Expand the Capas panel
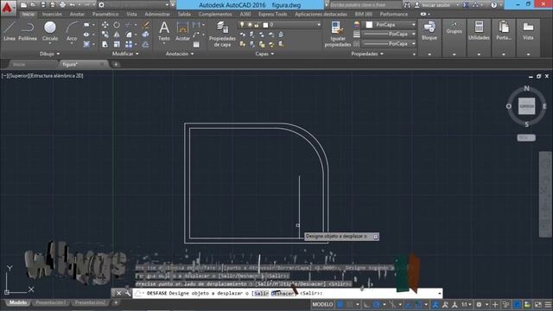This screenshot has width=553, height=311. coord(264,54)
